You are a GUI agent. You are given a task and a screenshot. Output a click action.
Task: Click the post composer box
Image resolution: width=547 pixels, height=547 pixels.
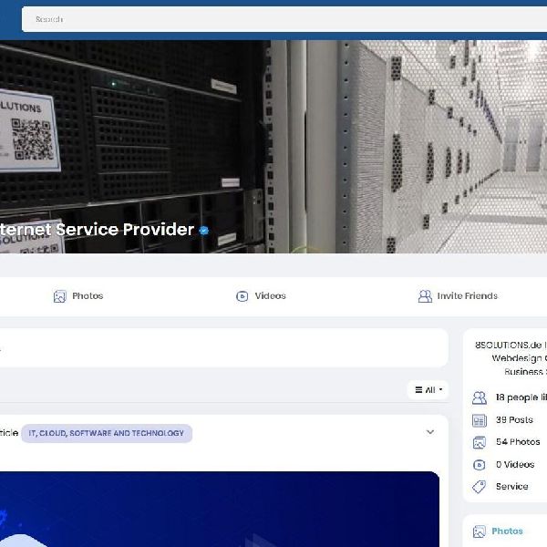coord(219,347)
